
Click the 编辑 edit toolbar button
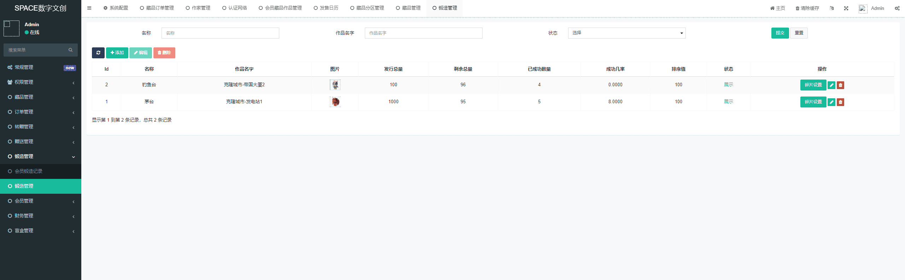coord(141,53)
